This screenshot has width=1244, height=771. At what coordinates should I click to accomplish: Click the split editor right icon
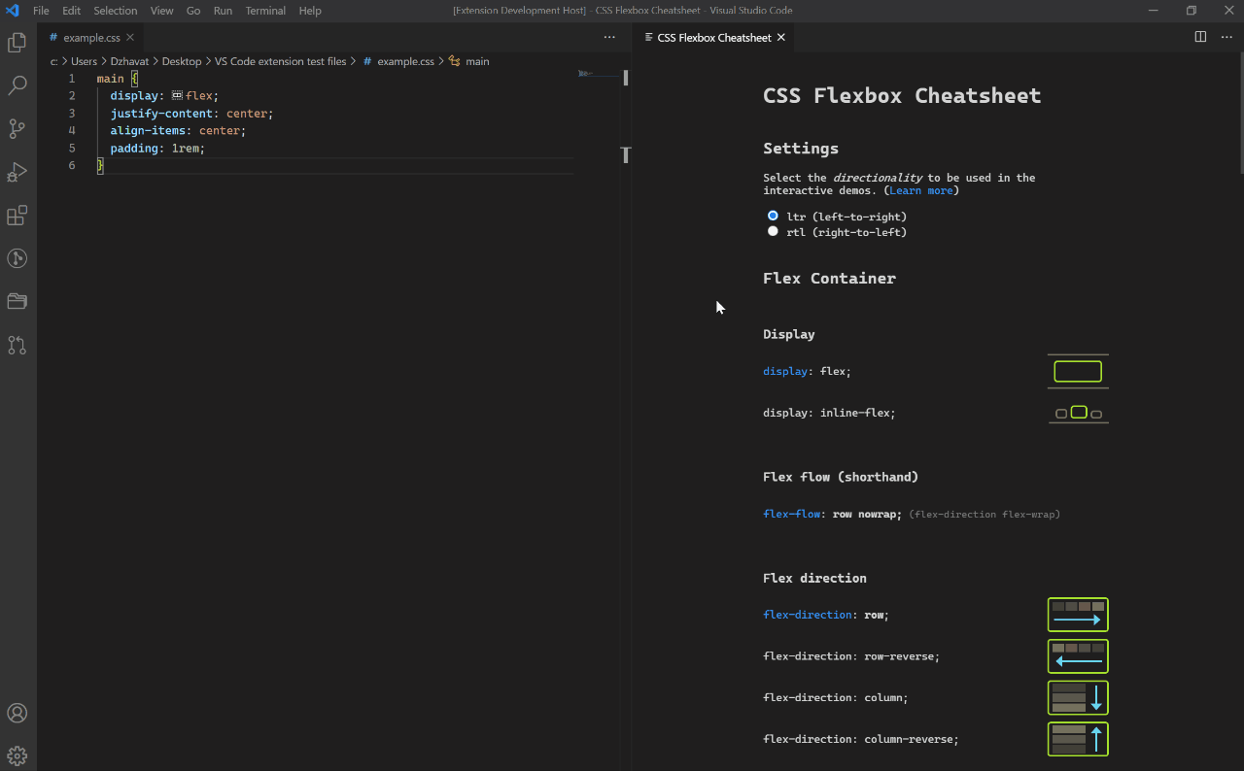[1200, 37]
